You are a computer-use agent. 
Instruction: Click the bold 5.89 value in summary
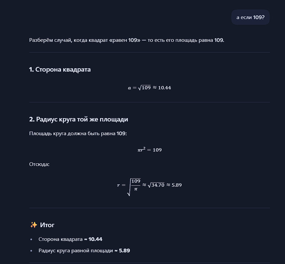point(124,250)
